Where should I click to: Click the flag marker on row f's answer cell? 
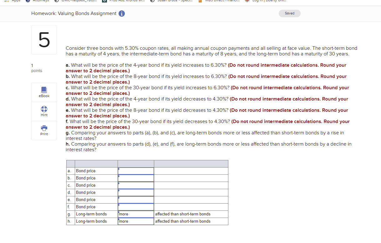[x=119, y=205]
